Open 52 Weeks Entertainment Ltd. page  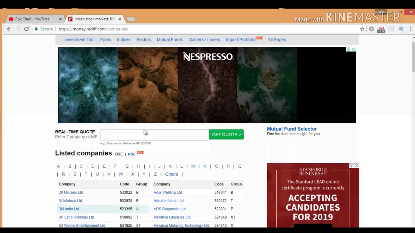[x=82, y=226]
